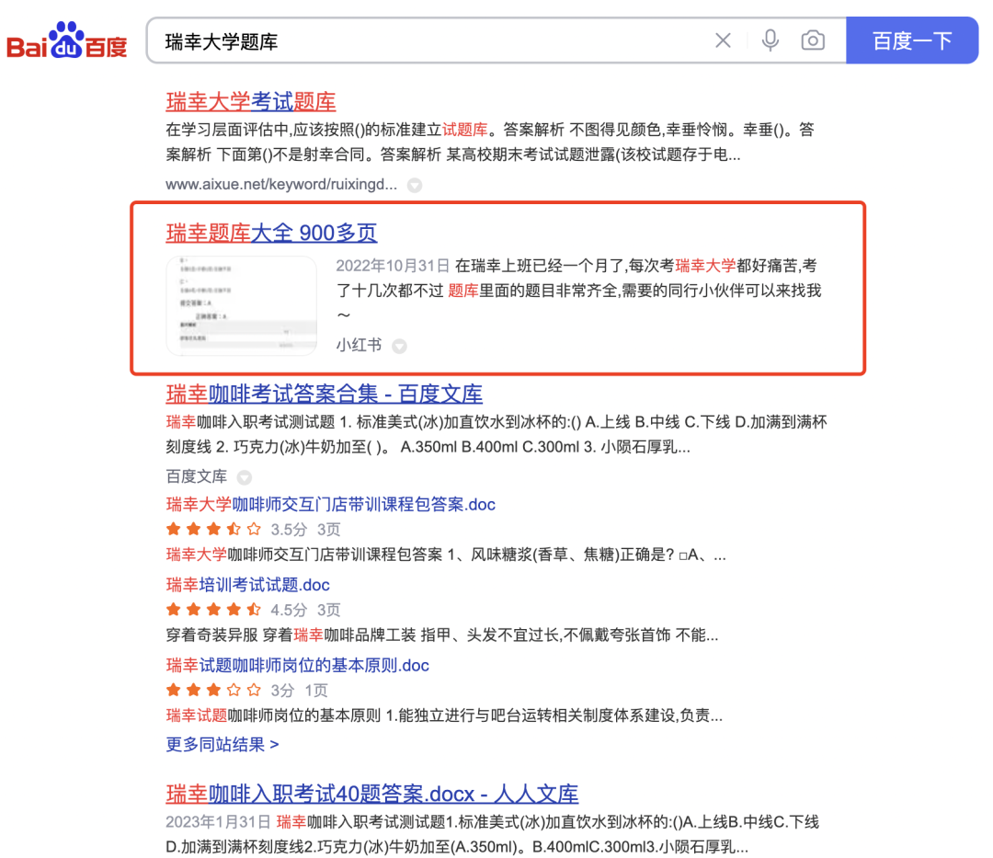Screen dimensions: 993x858
Task: Open the 小红书 source label
Action: point(360,345)
